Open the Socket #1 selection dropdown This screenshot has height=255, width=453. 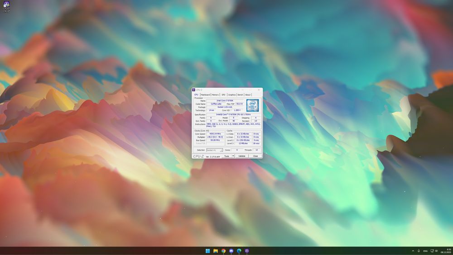pos(215,150)
